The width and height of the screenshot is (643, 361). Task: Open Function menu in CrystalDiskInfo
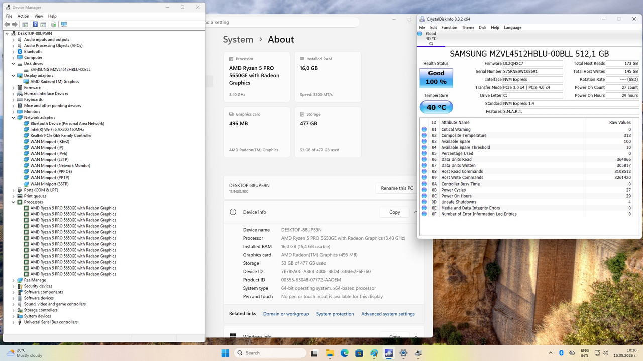coord(449,28)
